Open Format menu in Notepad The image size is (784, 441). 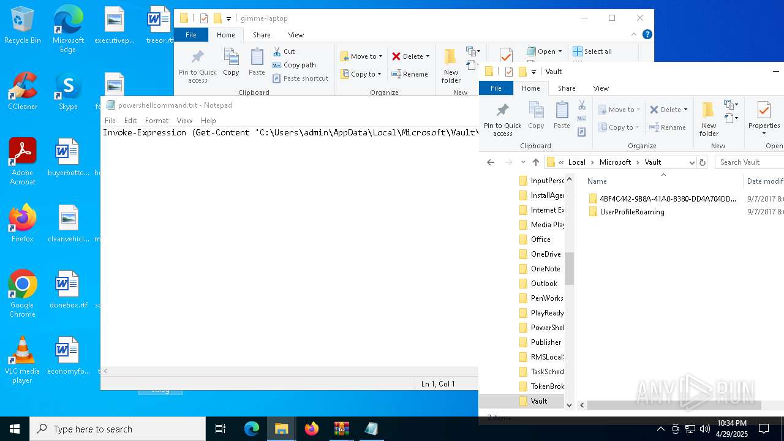[x=157, y=121]
